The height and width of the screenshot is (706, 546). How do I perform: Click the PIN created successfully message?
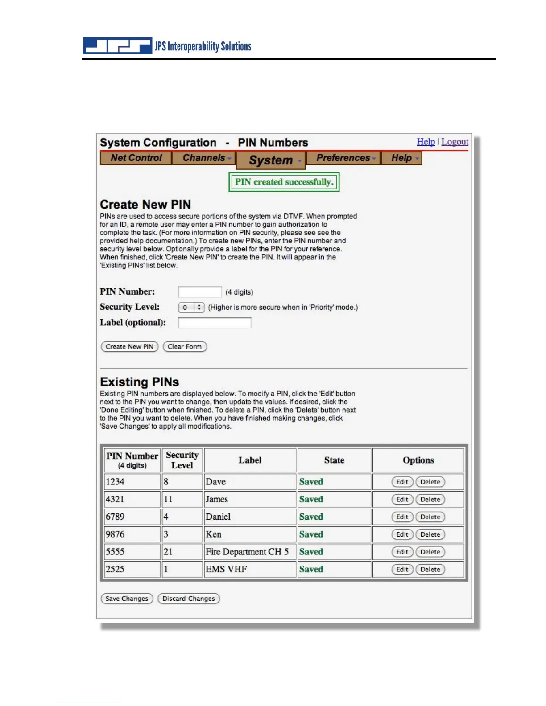tap(284, 182)
